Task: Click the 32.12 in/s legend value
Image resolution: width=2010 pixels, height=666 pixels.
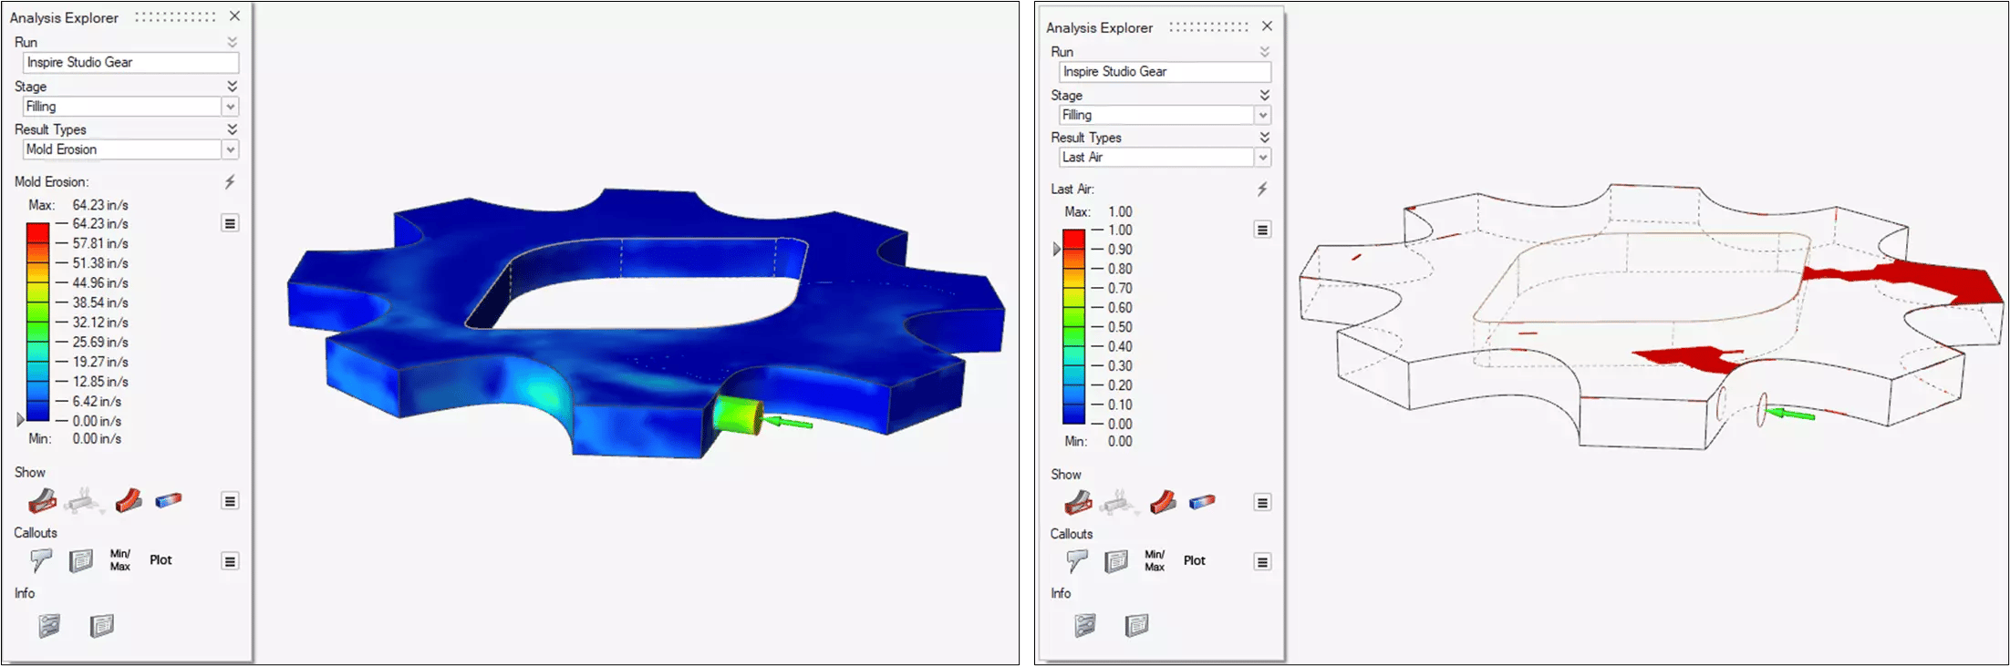Action: click(100, 323)
